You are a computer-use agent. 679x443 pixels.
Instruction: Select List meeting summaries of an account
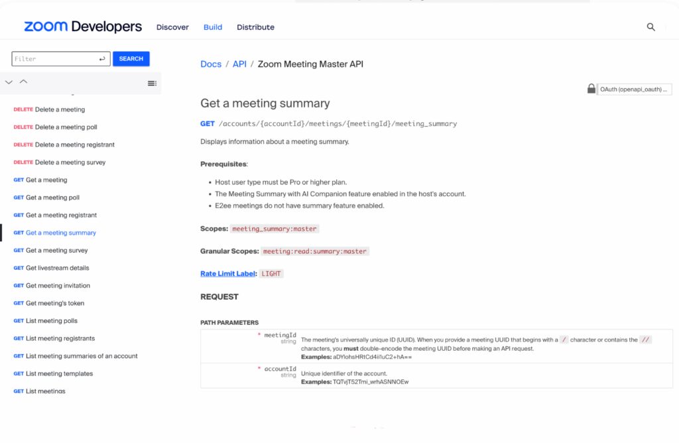pos(76,356)
